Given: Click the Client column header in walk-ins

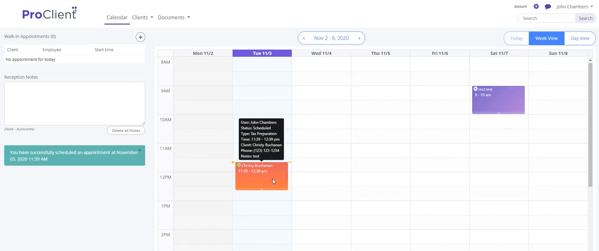Looking at the screenshot, I should pyautogui.click(x=13, y=50).
